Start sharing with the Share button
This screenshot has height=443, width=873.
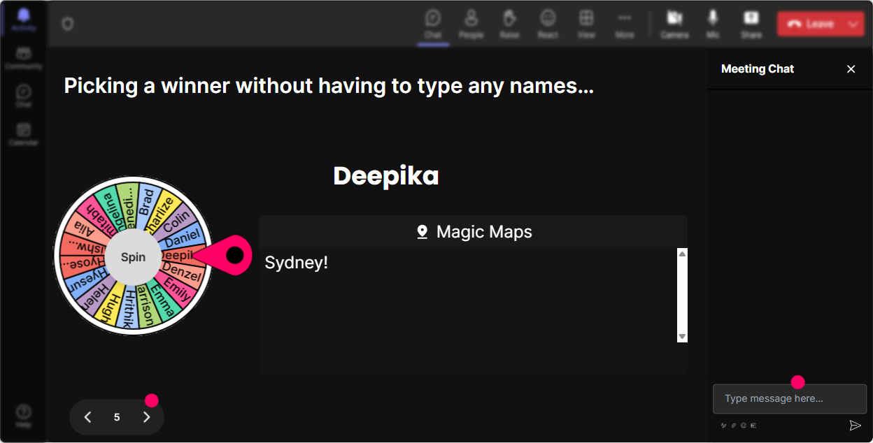pyautogui.click(x=751, y=24)
